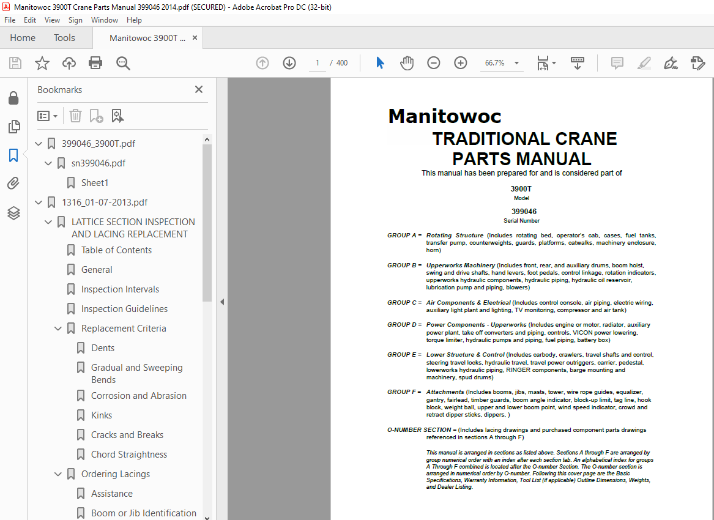
Task: Open the Edit menu
Action: [x=30, y=20]
